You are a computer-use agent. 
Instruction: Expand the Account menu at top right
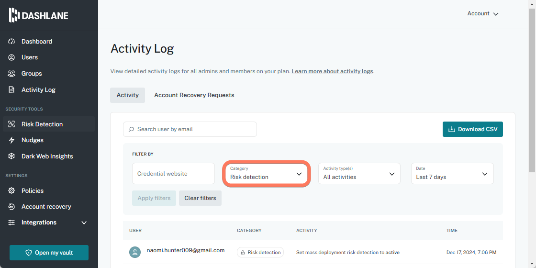[483, 14]
